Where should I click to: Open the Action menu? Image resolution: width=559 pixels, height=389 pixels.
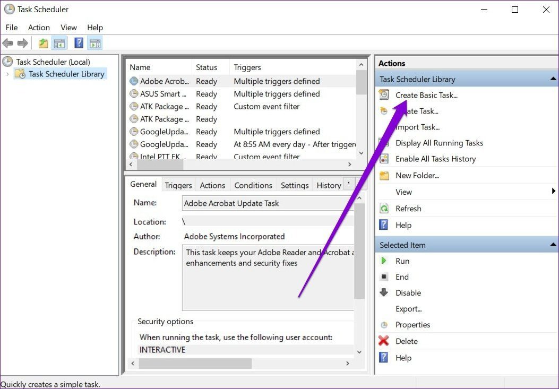(x=39, y=28)
